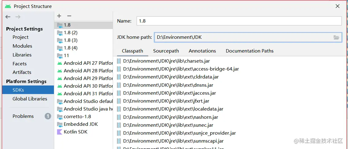
Task: Click folder icon beside corretto-1.8
Action: pos(60,117)
